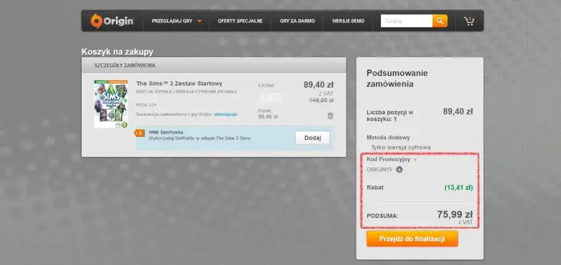This screenshot has width=561, height=265.
Task: Click the Szczegóły Zamówienia header
Action: click(125, 66)
